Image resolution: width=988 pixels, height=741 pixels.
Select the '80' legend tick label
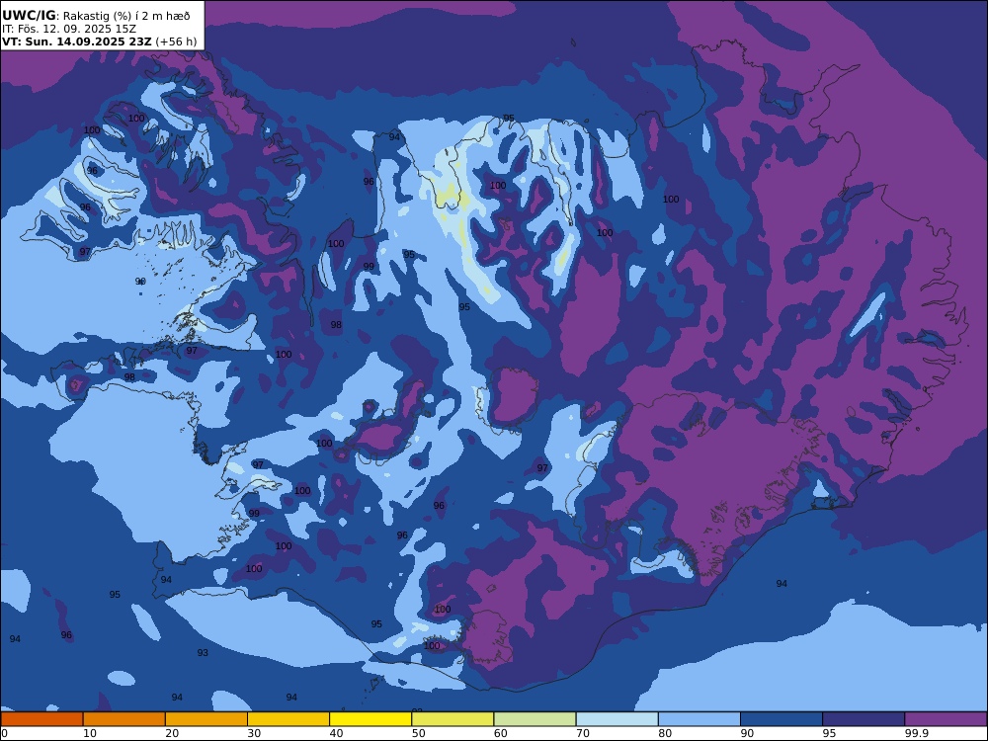[x=665, y=733]
